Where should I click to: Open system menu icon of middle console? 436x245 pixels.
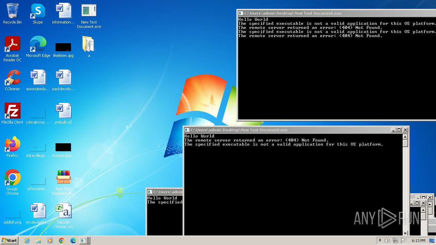coord(187,130)
